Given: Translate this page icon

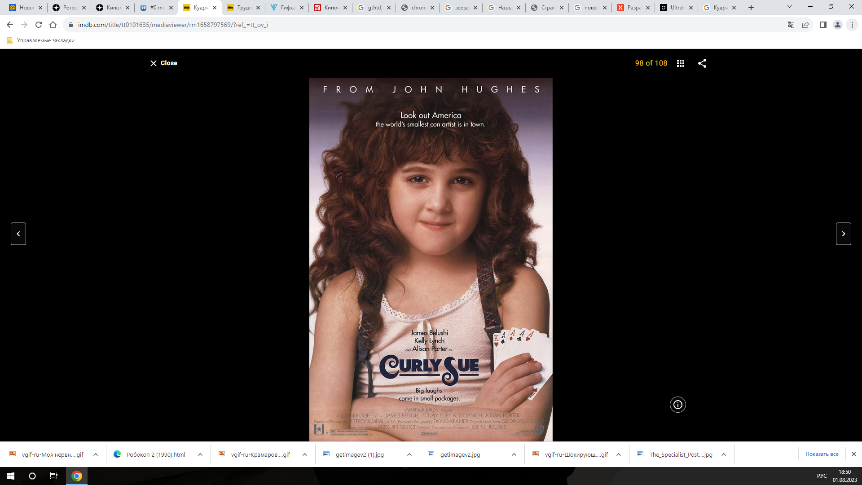Looking at the screenshot, I should (791, 25).
